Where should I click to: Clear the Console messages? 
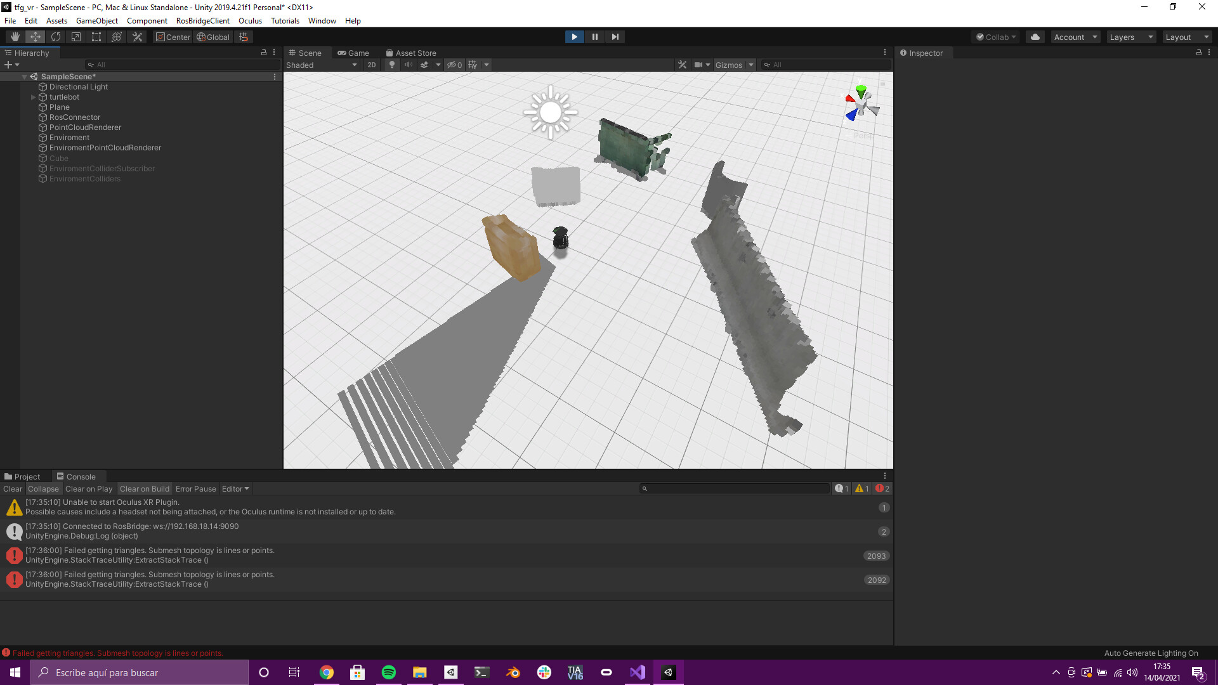(x=12, y=488)
